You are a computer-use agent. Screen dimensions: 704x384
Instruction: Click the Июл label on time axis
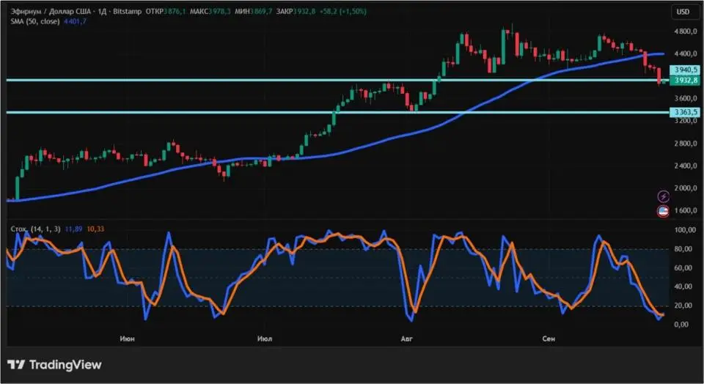coord(265,339)
